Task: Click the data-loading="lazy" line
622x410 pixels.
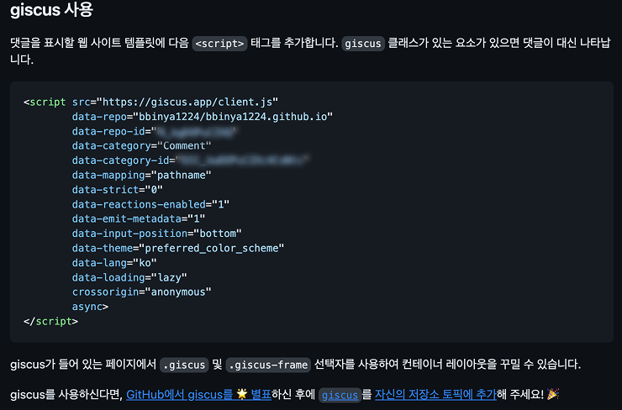Action: click(129, 277)
